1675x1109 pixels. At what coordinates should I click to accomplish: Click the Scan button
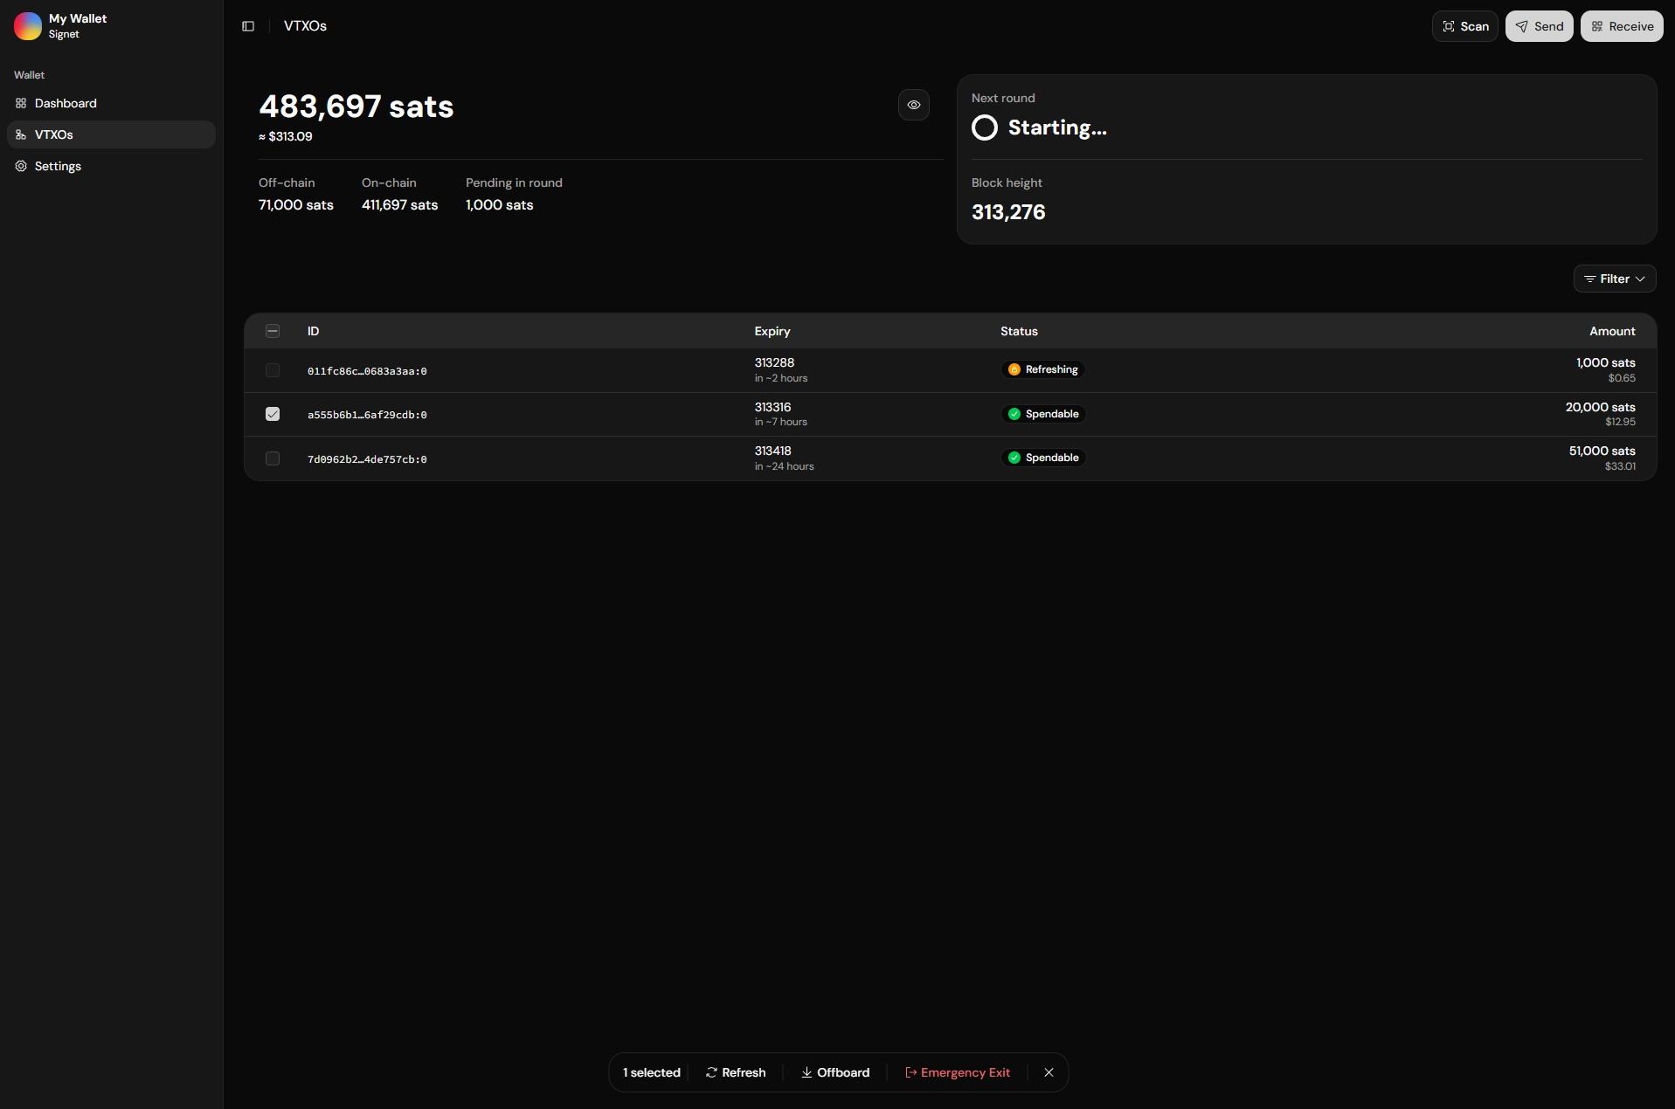coord(1465,26)
